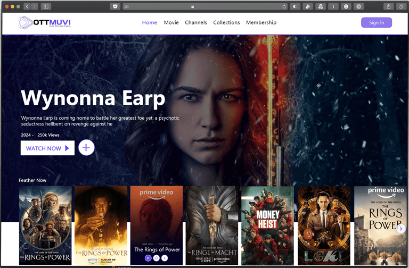Go to Collections in navigation

coord(226,22)
